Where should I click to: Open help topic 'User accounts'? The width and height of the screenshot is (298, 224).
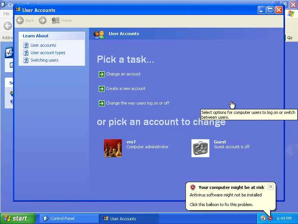(x=43, y=45)
